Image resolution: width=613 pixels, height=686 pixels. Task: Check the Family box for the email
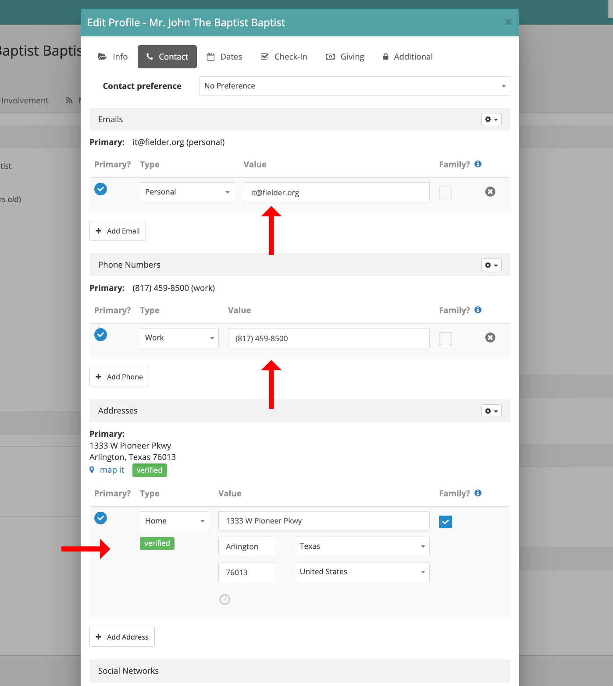pyautogui.click(x=445, y=193)
